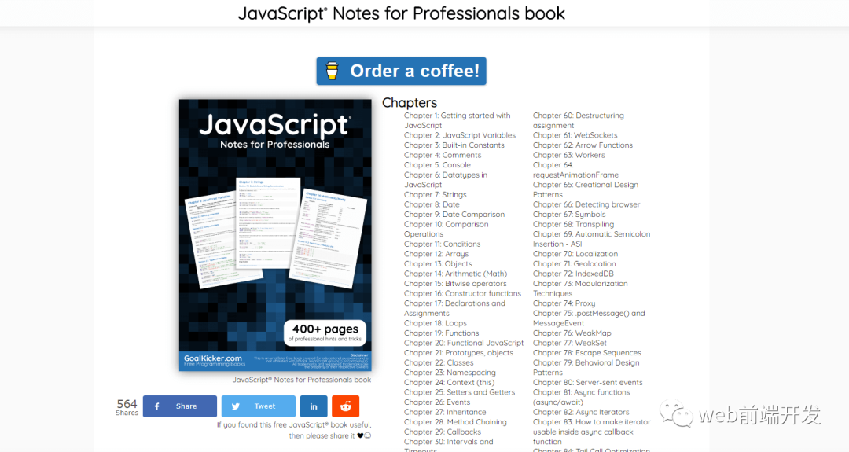Click the Twitter Tweet button
Image resolution: width=849 pixels, height=452 pixels.
point(259,406)
